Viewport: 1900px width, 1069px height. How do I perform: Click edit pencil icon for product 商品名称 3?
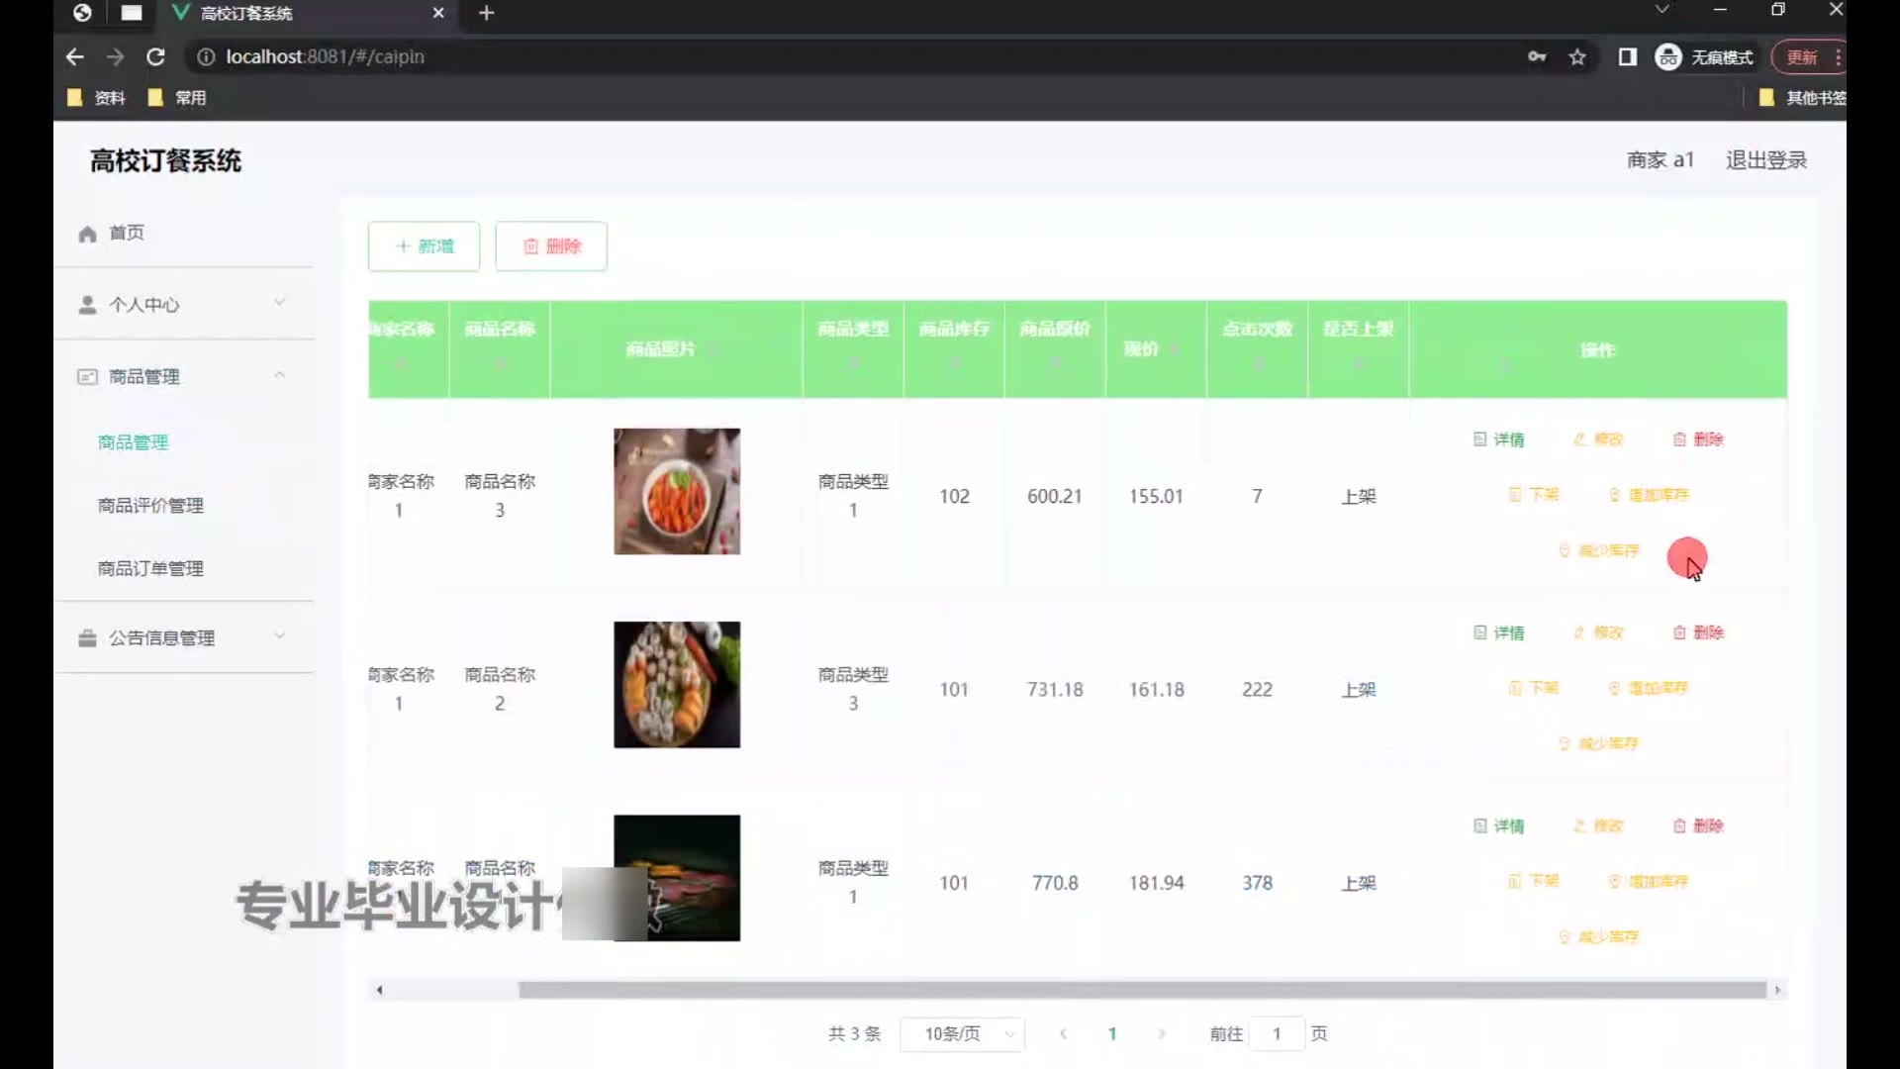point(1579,439)
